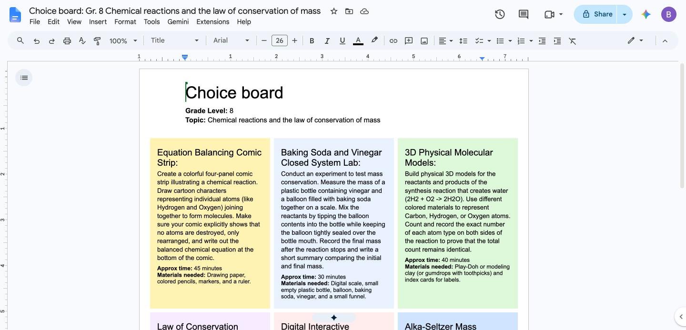Open the highlight color picker

tap(374, 41)
